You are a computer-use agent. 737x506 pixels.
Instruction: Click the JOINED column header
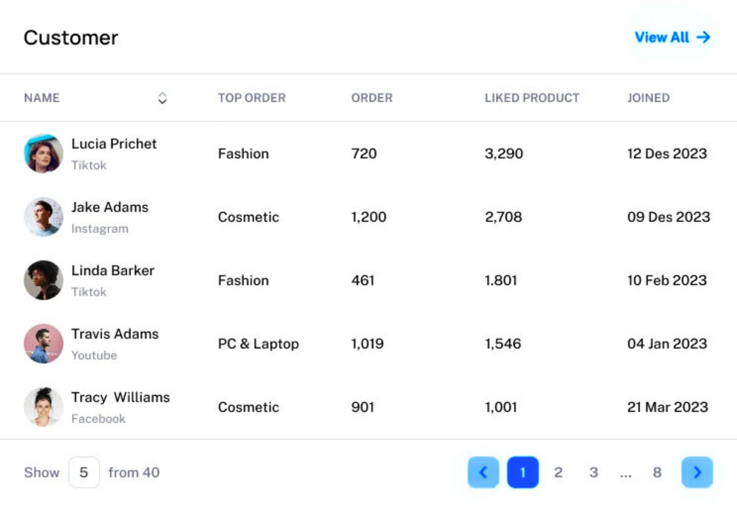pyautogui.click(x=648, y=98)
